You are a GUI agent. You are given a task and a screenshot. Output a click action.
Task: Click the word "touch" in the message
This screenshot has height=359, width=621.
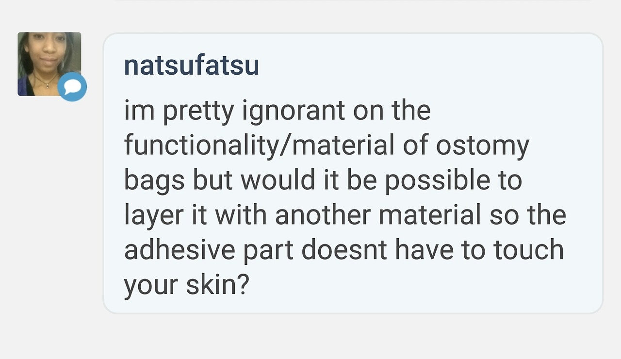[528, 250]
